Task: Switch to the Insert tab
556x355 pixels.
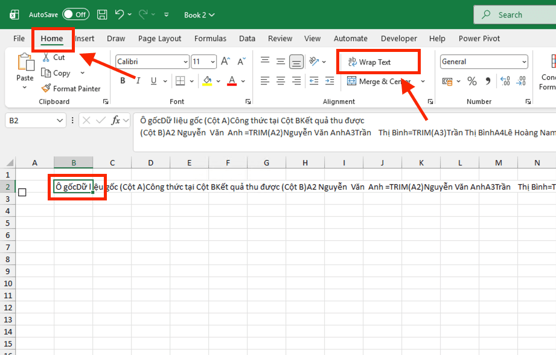Action: 85,38
